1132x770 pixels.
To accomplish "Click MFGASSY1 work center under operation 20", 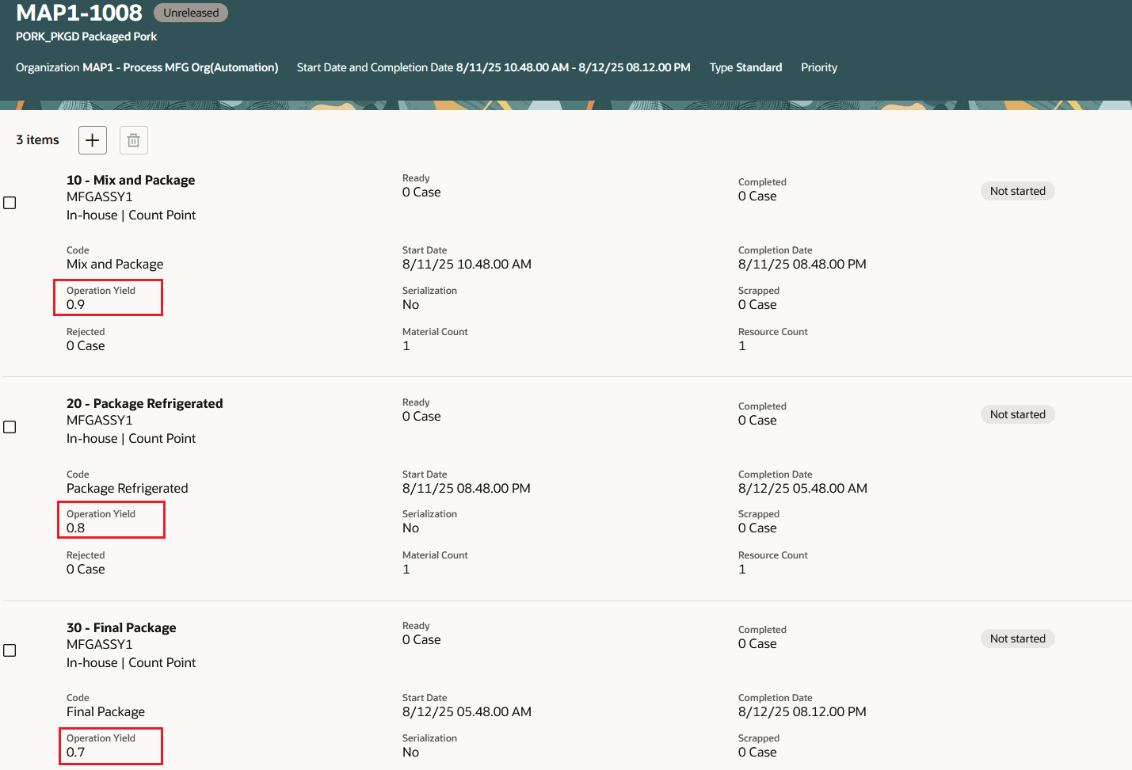I will tap(100, 421).
